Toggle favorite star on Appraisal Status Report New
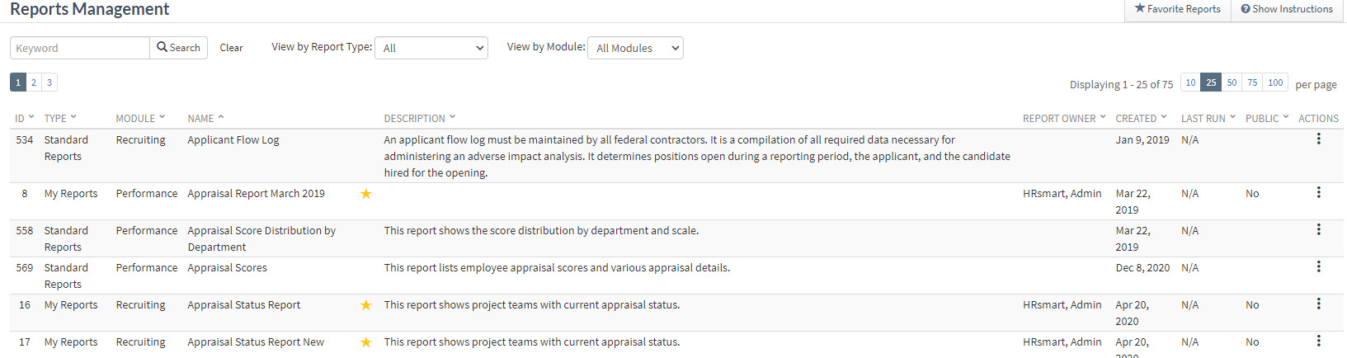Screen dimensions: 1347x358 pyautogui.click(x=366, y=342)
